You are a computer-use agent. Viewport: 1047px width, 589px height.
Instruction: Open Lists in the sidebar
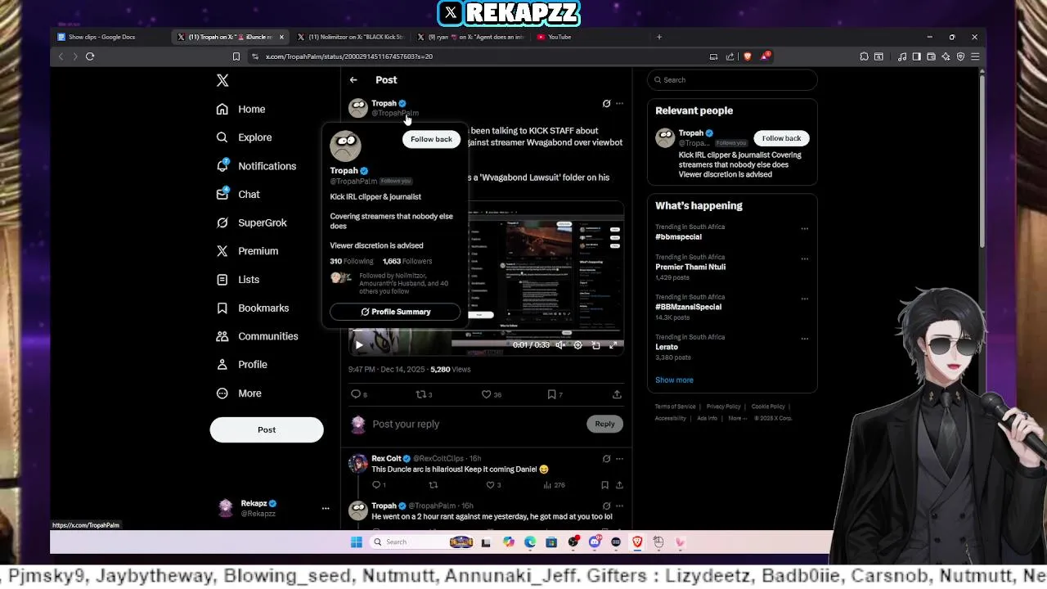tap(238, 280)
